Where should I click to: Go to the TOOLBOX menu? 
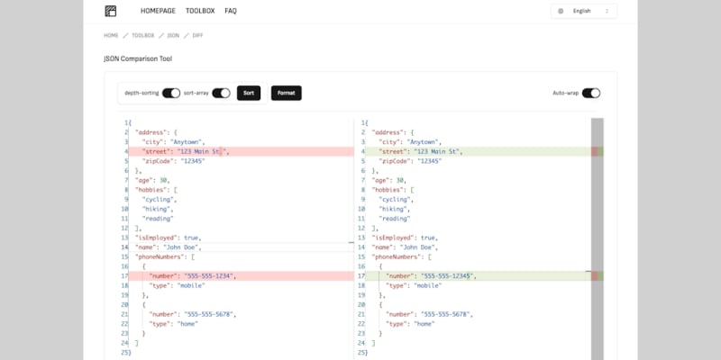pyautogui.click(x=200, y=12)
